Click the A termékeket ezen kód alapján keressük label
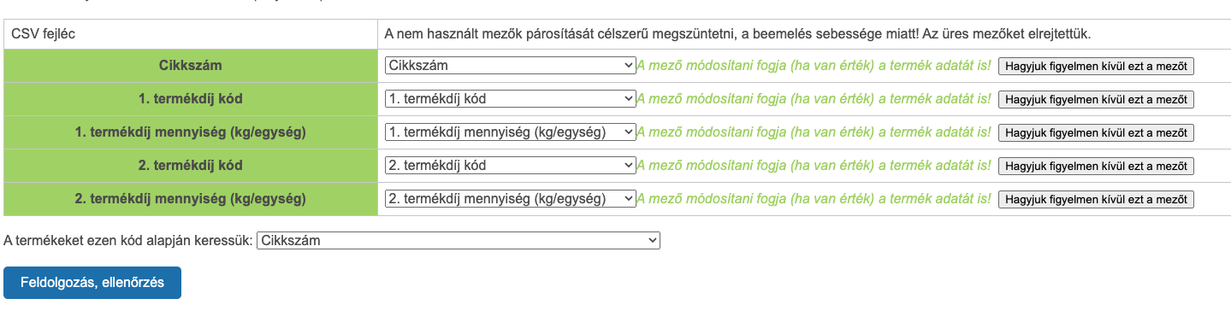 coord(128,241)
